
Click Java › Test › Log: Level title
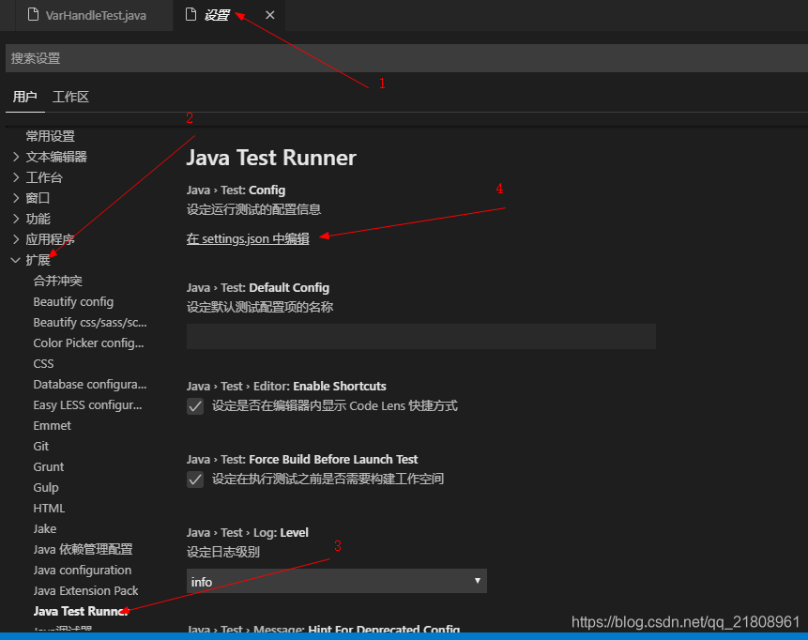point(248,532)
